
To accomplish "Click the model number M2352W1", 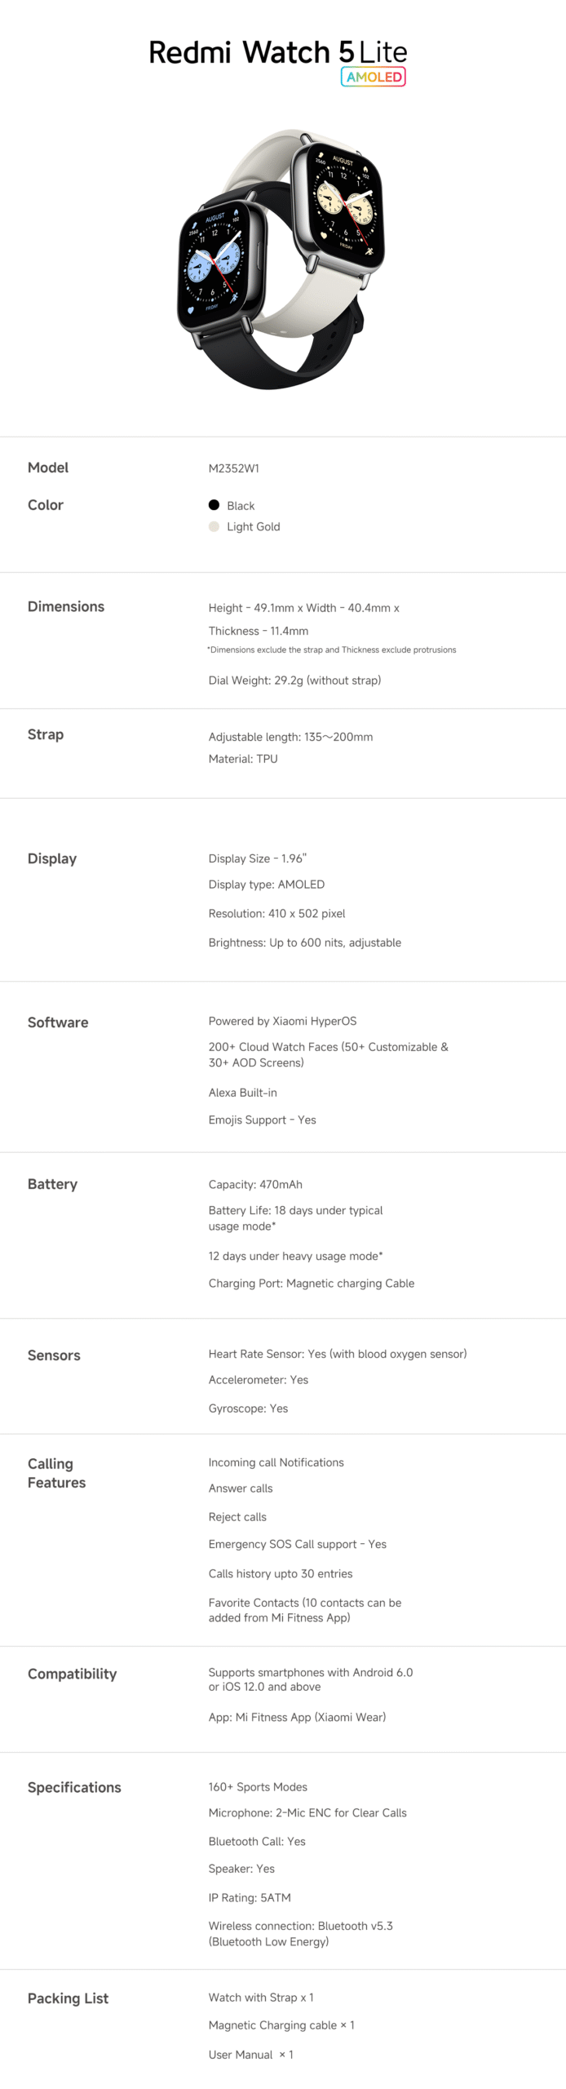I will tap(233, 468).
